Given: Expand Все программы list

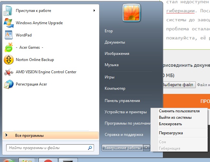Looking at the screenshot, I should [x=51, y=136].
